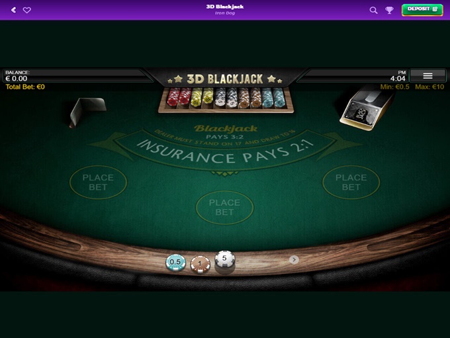Place bet on the center spot
The width and height of the screenshot is (450, 338).
click(225, 208)
